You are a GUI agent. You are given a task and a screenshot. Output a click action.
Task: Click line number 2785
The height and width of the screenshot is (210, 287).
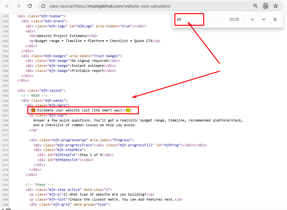(5, 204)
